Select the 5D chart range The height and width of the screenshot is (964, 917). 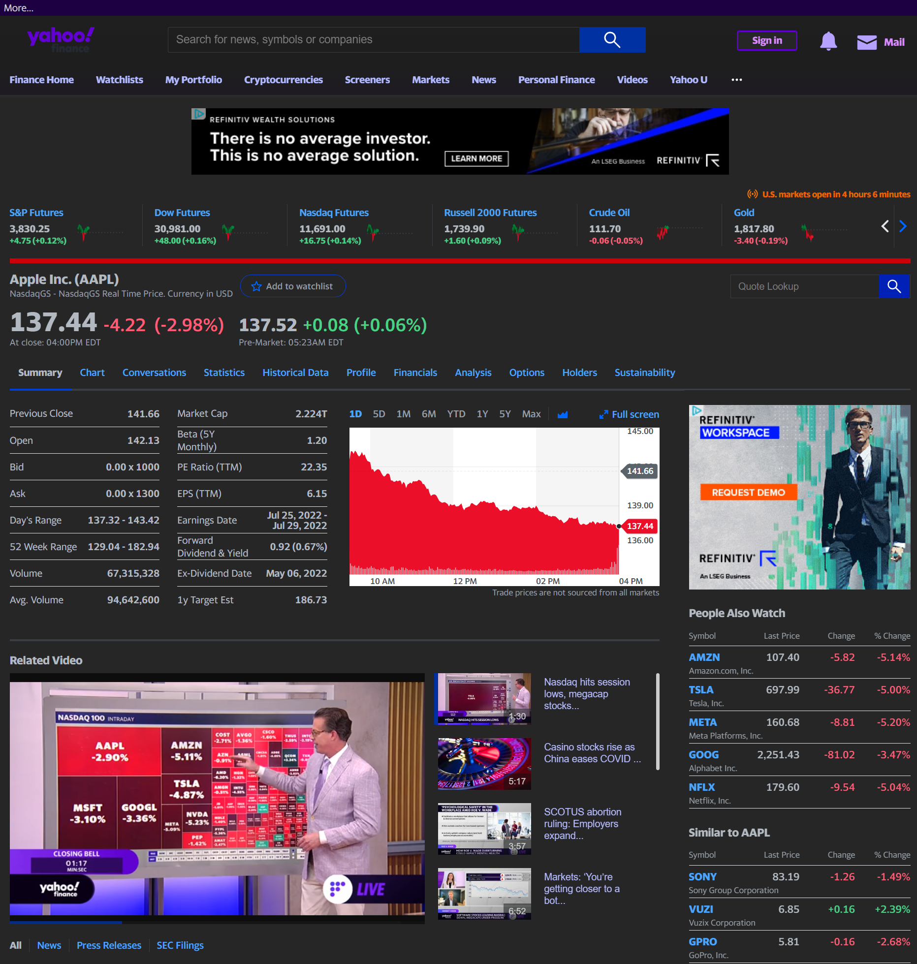(x=379, y=414)
